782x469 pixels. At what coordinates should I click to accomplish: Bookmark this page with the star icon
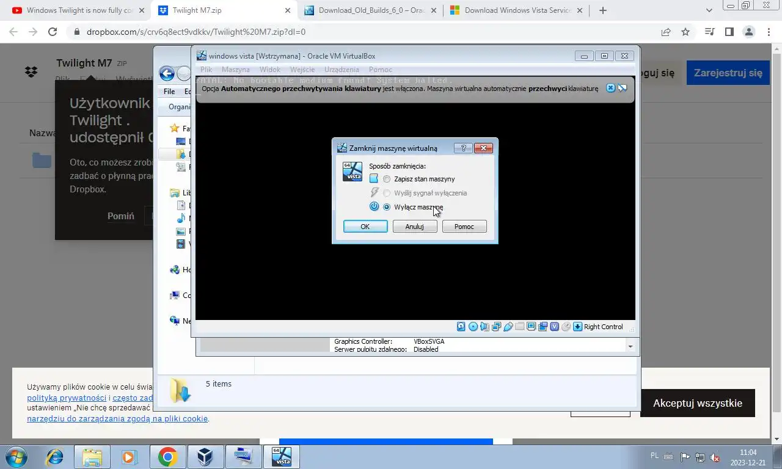(685, 32)
